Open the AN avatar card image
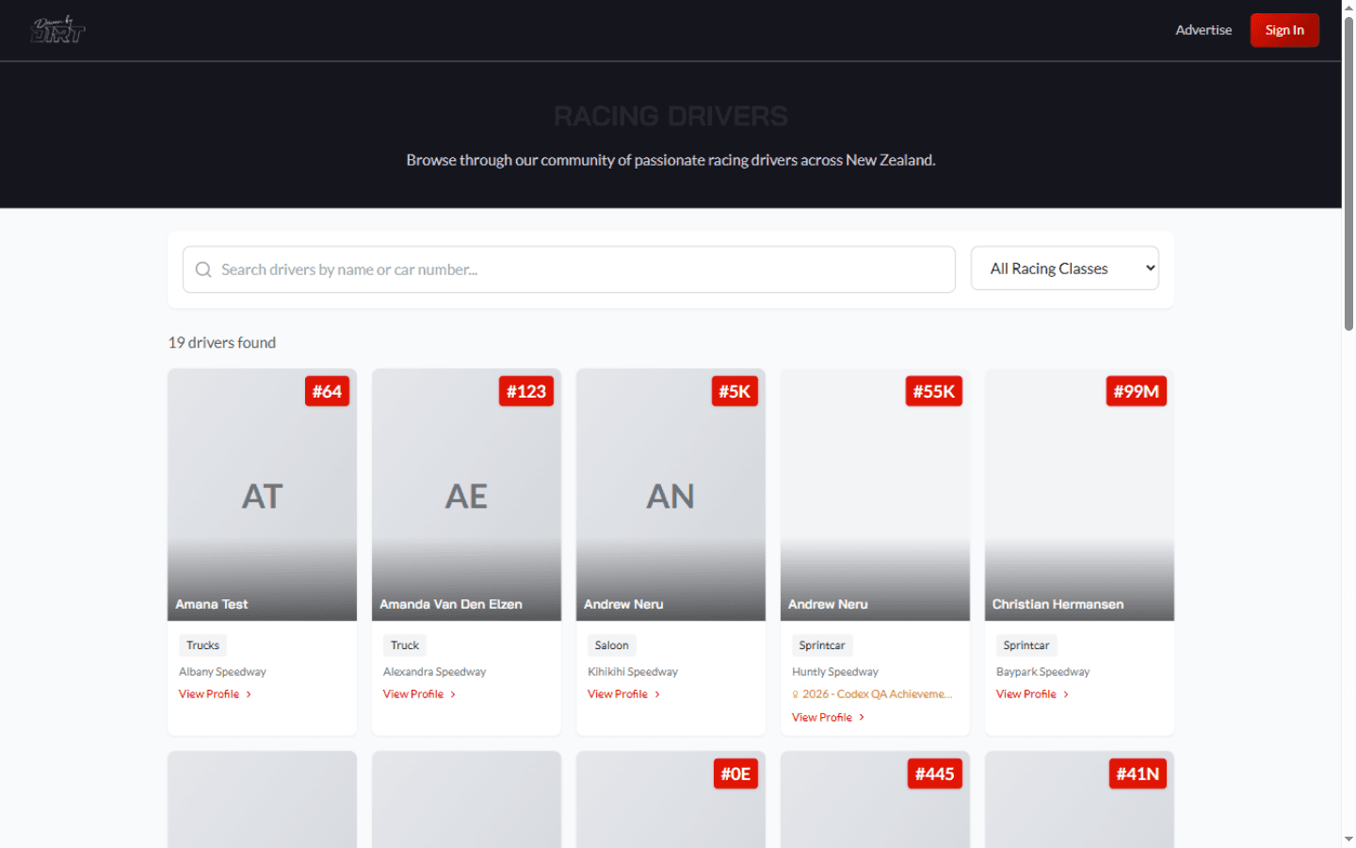The width and height of the screenshot is (1356, 848). [670, 495]
